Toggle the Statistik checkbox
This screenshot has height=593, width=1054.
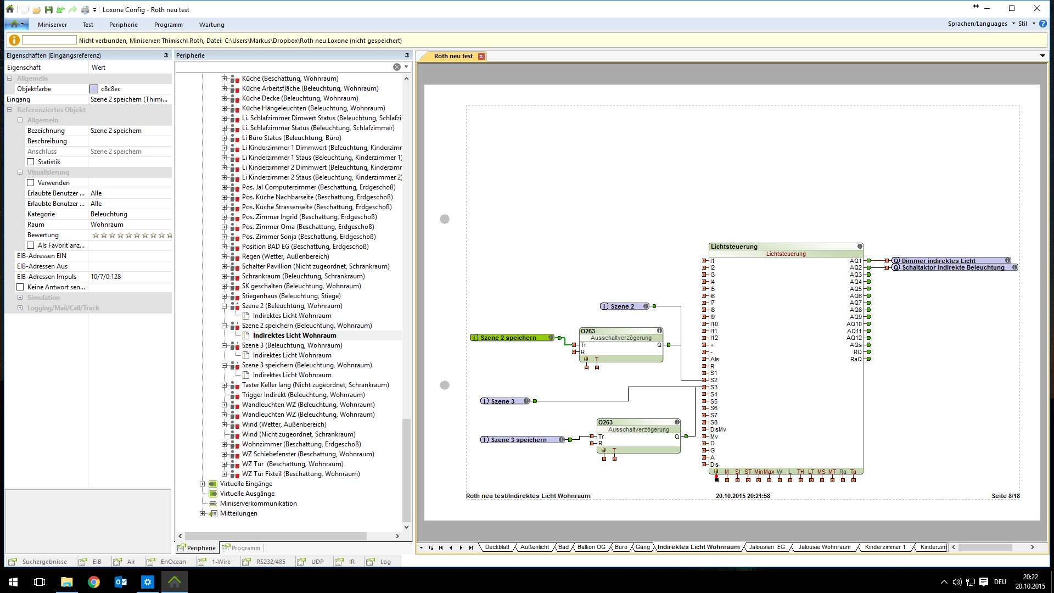[31, 162]
